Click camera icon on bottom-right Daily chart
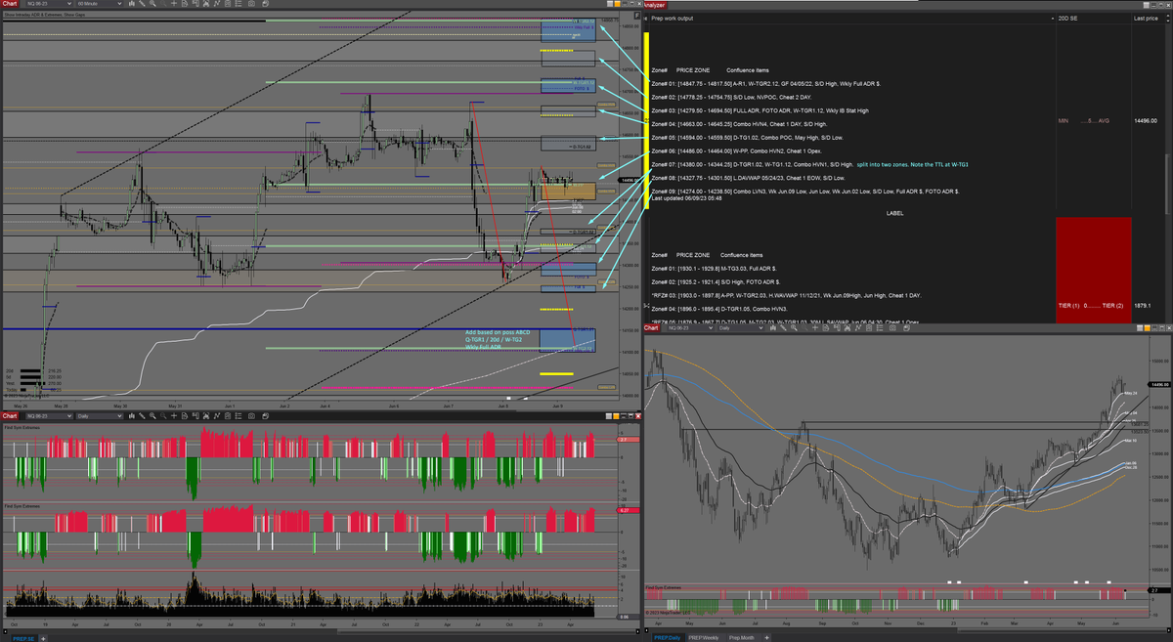This screenshot has width=1173, height=642. [x=892, y=327]
